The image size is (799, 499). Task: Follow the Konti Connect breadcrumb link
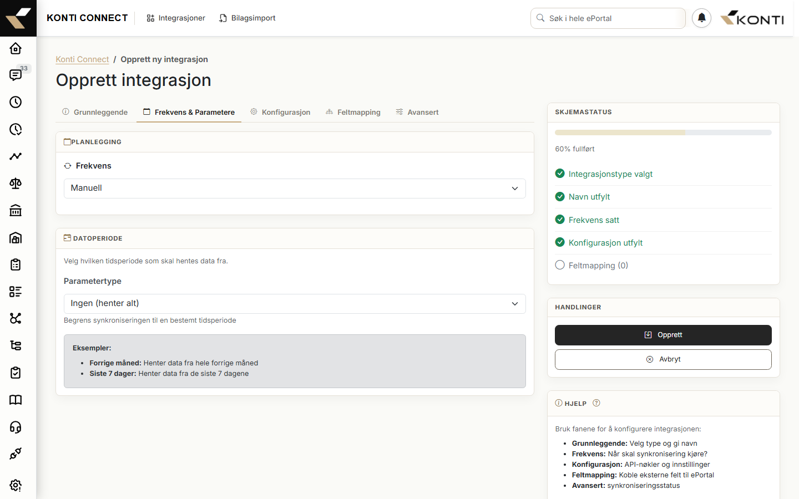click(82, 59)
